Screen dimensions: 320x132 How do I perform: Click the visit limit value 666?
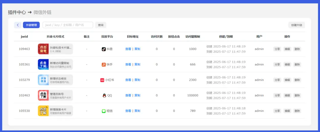193,64
